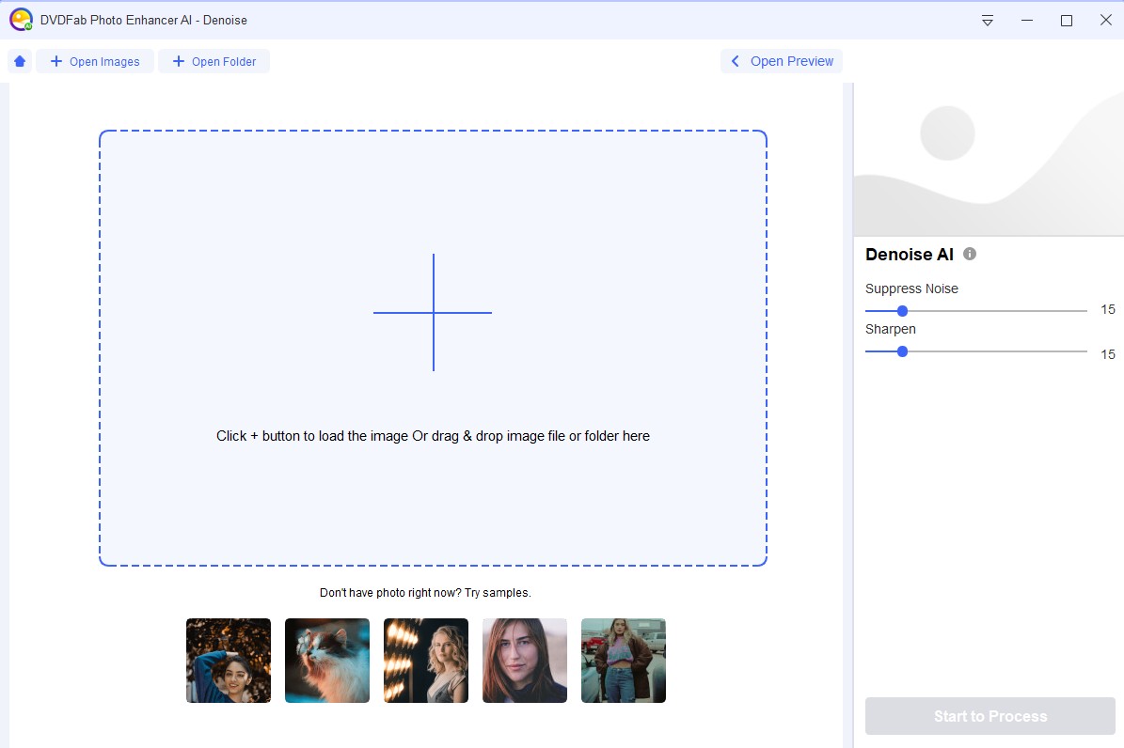This screenshot has height=748, width=1124.
Task: Minimize the DVDFab window
Action: [1026, 20]
